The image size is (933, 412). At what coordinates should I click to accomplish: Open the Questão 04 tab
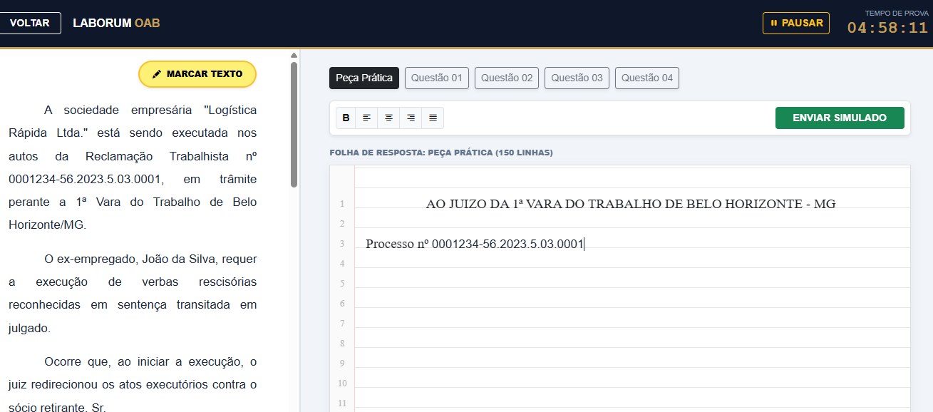point(647,78)
